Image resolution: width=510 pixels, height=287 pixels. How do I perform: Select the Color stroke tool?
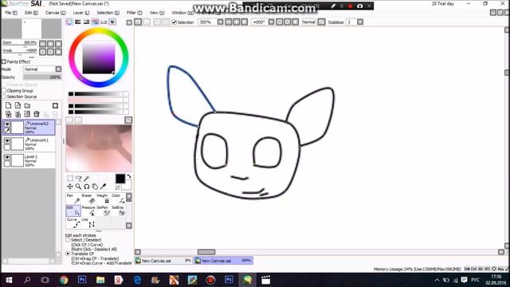tap(118, 199)
